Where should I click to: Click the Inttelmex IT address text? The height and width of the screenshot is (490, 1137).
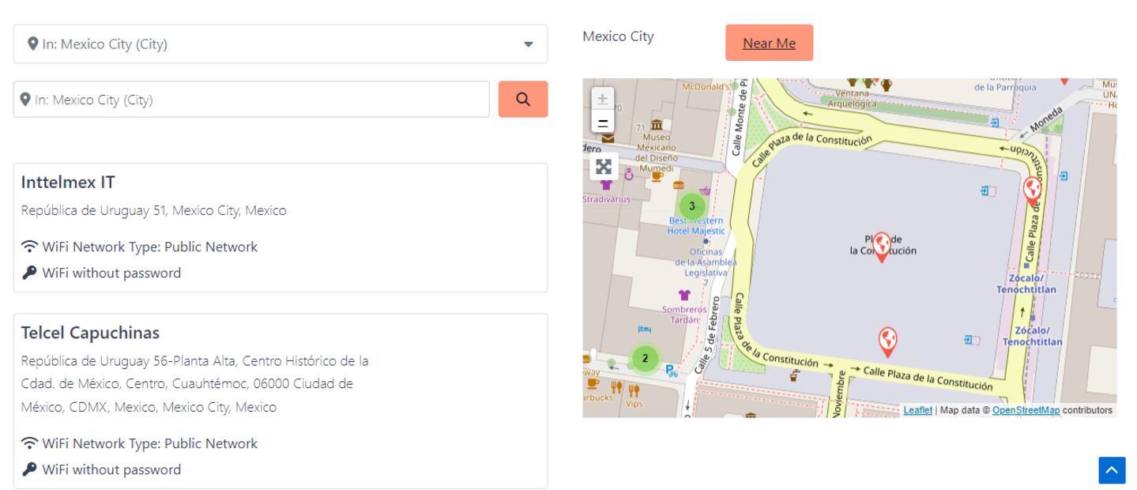(153, 211)
